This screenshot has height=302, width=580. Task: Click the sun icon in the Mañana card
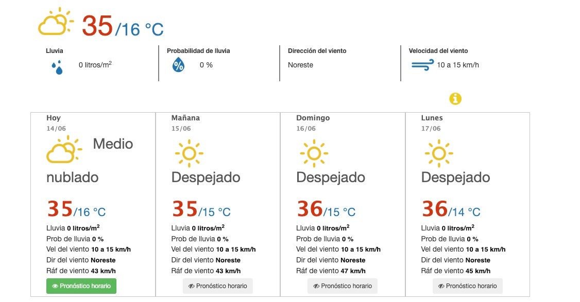tap(189, 153)
